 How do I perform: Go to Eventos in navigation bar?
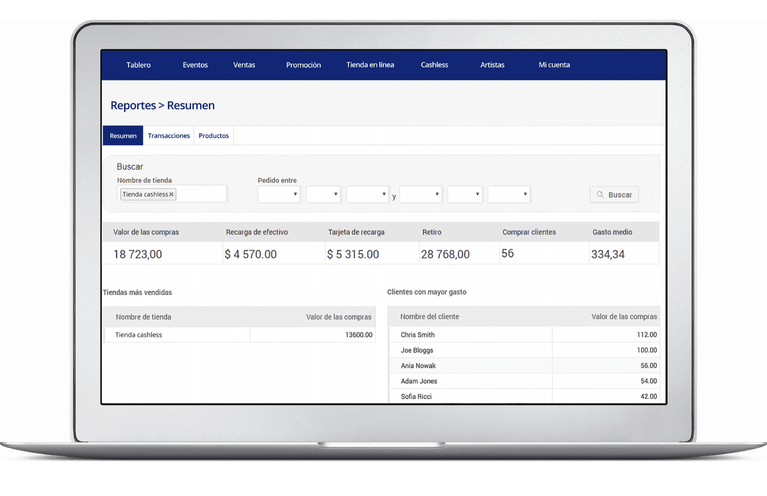(x=195, y=65)
